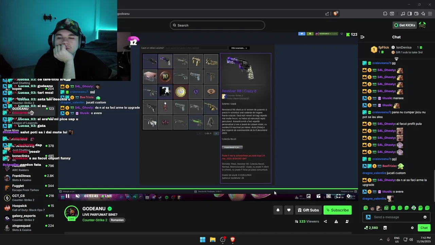Open the Counter-Strike 2 category link
The height and width of the screenshot is (245, 435).
coord(95,220)
